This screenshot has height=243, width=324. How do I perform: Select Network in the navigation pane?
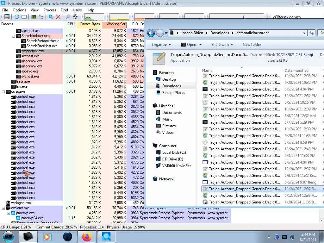tap(166, 179)
